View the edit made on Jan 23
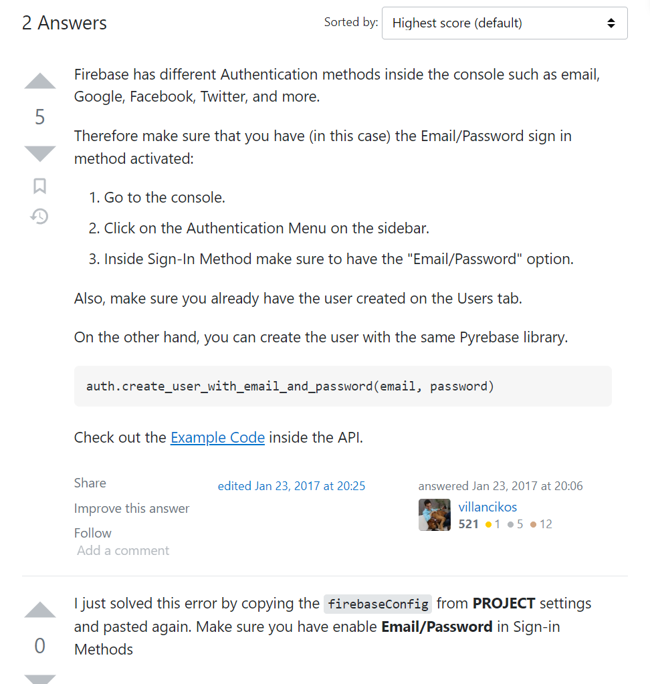 coord(292,486)
